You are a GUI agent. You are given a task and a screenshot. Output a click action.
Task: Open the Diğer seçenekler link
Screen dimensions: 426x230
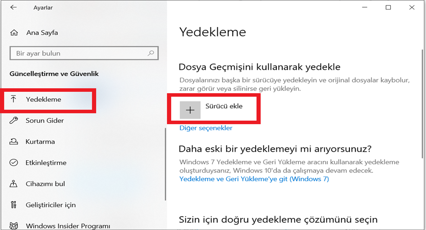click(206, 128)
